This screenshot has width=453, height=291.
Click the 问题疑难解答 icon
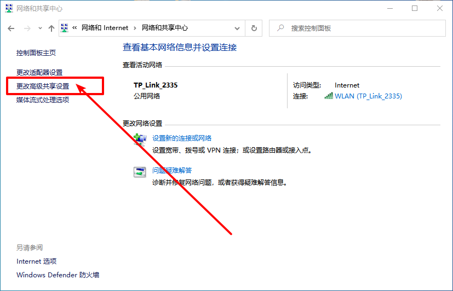140,172
